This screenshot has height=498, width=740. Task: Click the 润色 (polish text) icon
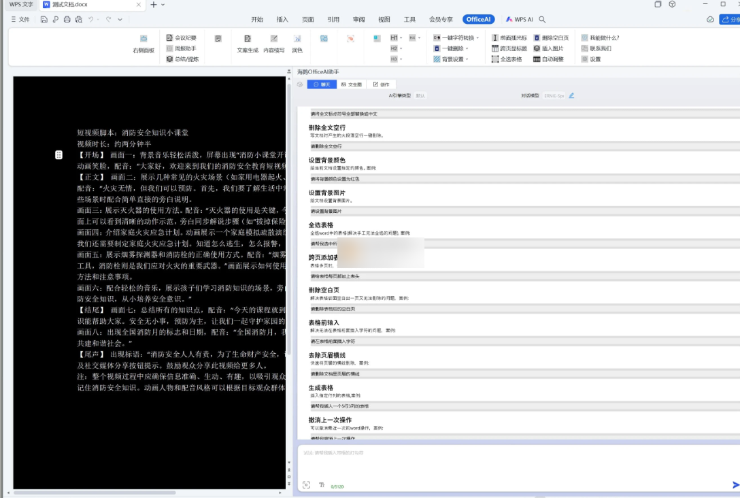pos(298,44)
